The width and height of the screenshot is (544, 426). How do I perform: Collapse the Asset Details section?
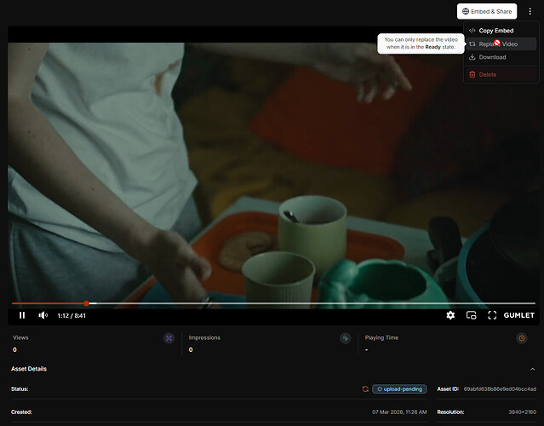[532, 369]
